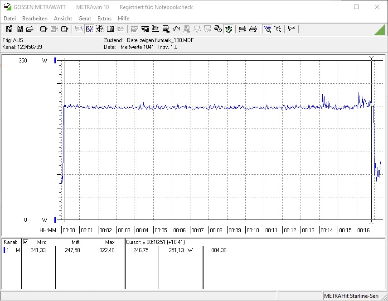Select the Y-t line graph view icon
Viewport: 388px width, 301px height.
point(89,29)
